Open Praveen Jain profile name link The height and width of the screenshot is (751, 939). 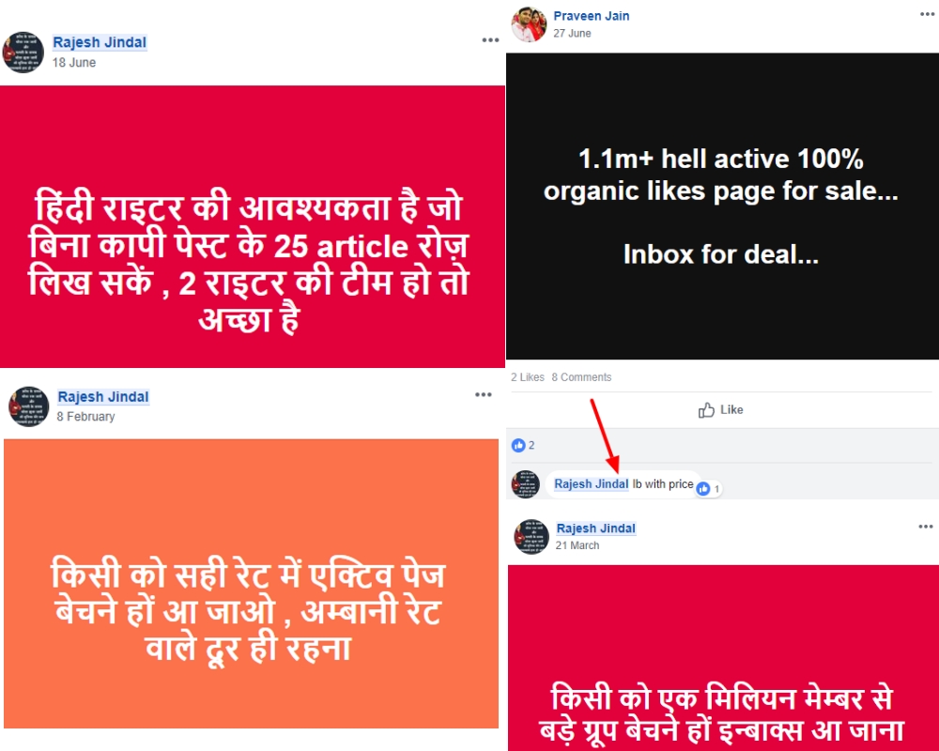click(x=591, y=16)
